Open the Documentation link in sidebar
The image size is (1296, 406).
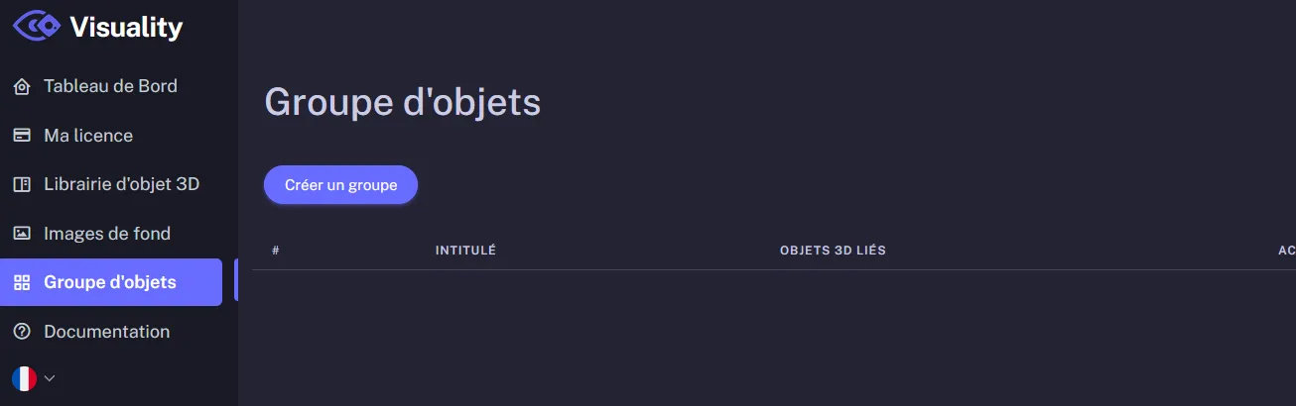(106, 332)
